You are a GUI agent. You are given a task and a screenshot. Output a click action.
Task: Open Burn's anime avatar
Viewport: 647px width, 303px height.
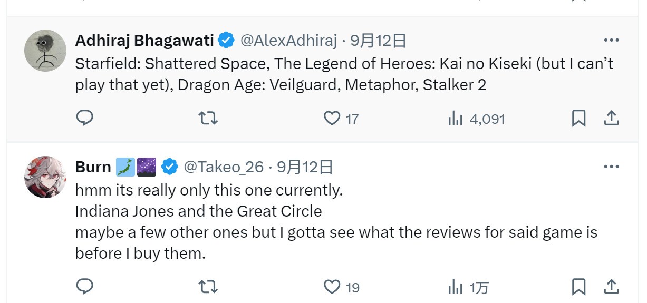[x=45, y=177]
